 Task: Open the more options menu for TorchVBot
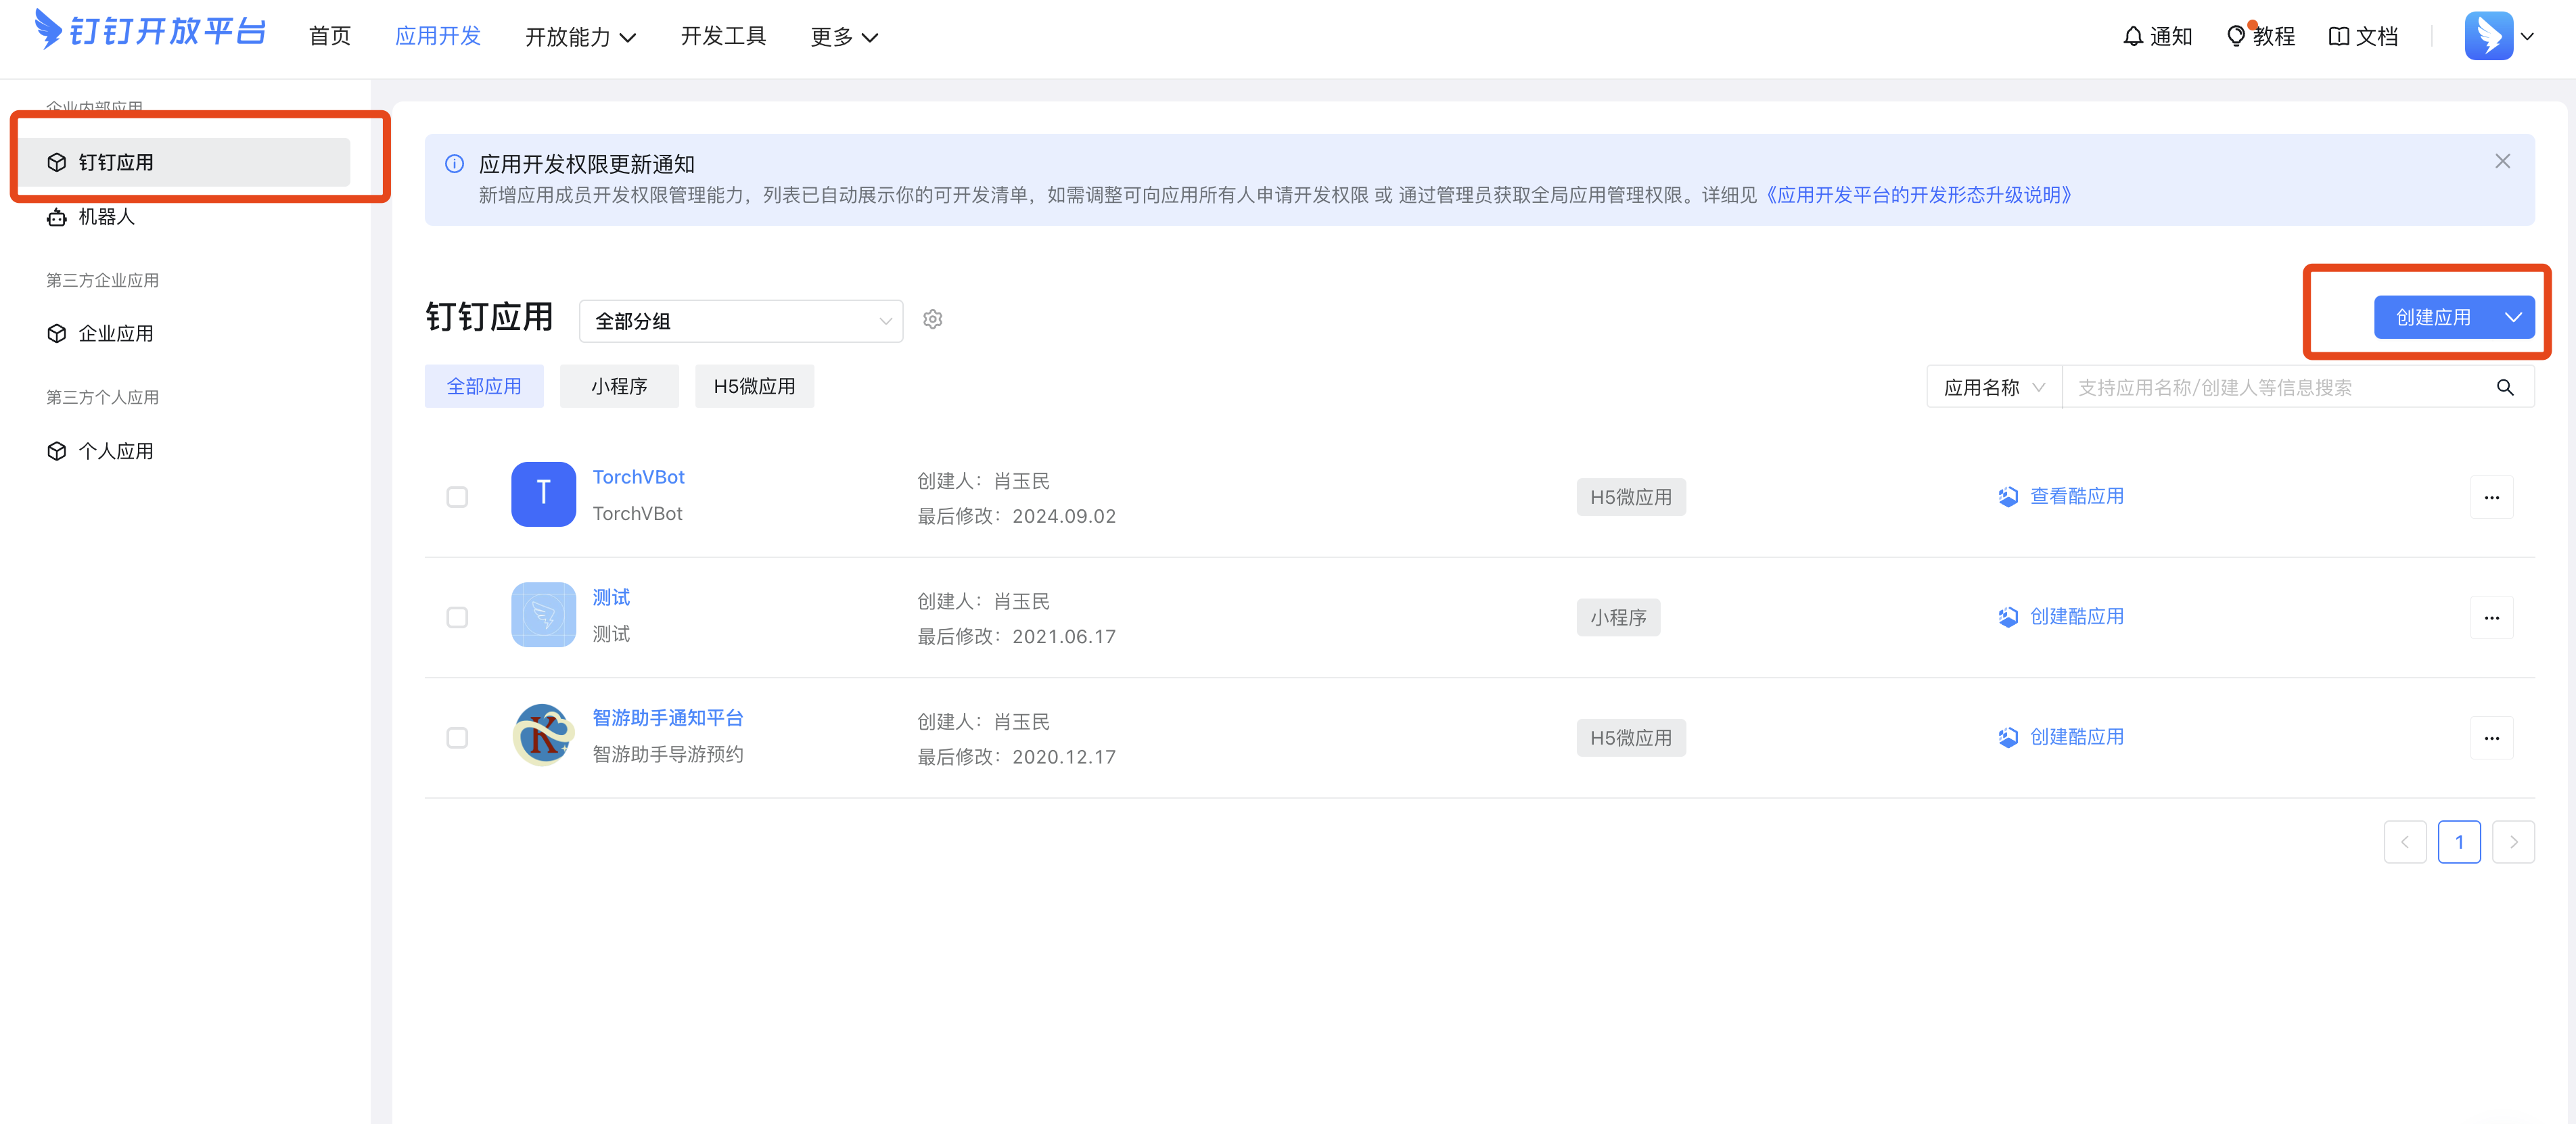coord(2491,497)
